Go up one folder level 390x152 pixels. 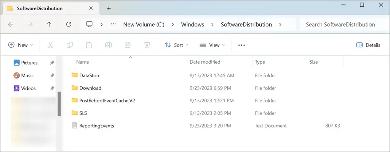[49, 24]
